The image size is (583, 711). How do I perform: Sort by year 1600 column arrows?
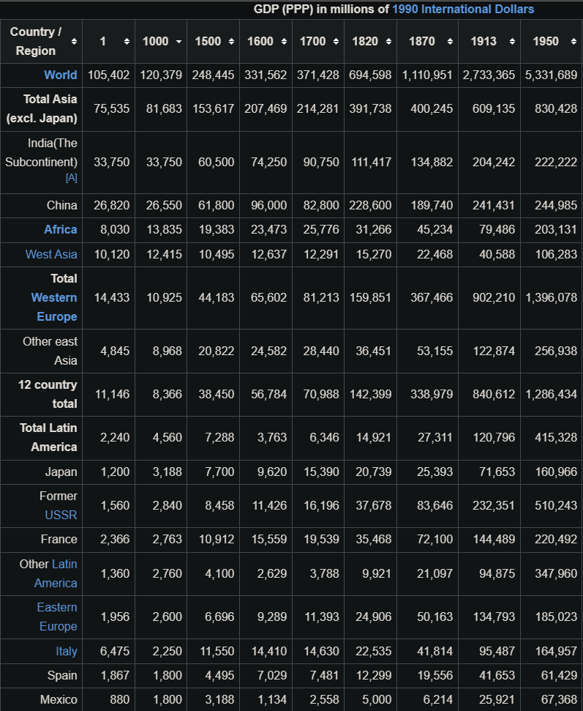tap(284, 41)
